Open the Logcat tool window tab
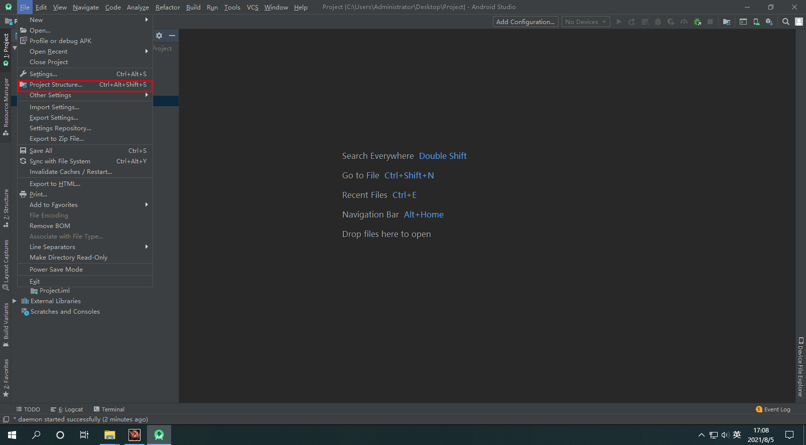This screenshot has width=806, height=445. point(67,409)
